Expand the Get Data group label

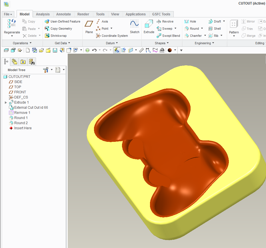(x=62, y=43)
